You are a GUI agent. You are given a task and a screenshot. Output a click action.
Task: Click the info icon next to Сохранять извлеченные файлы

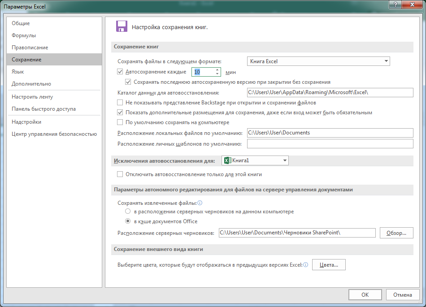point(200,203)
